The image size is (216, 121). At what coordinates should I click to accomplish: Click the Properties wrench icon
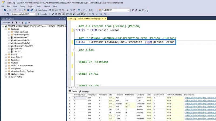point(136,10)
